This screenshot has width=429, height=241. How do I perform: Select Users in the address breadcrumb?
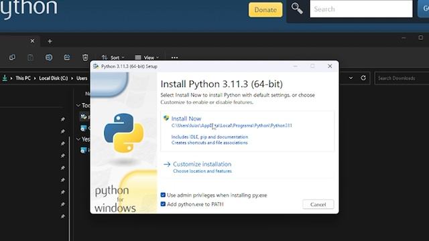[82, 78]
